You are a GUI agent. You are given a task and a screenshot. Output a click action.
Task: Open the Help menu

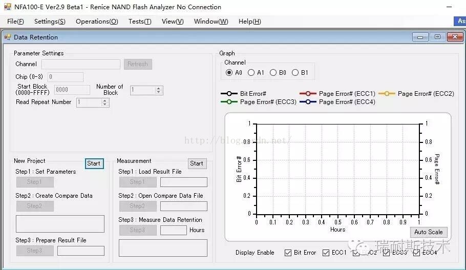[x=250, y=22]
